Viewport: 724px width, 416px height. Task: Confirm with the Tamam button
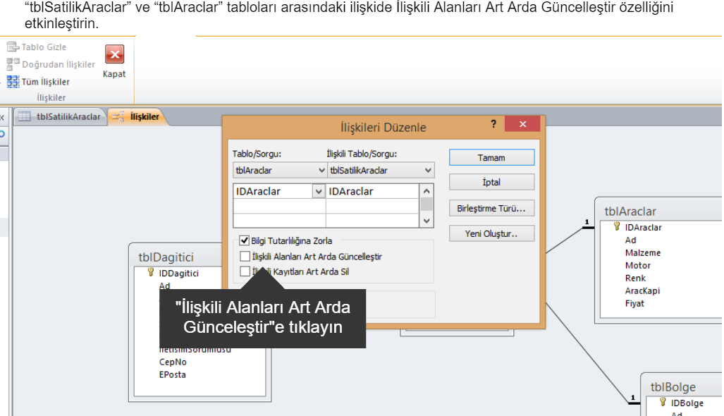click(x=492, y=157)
